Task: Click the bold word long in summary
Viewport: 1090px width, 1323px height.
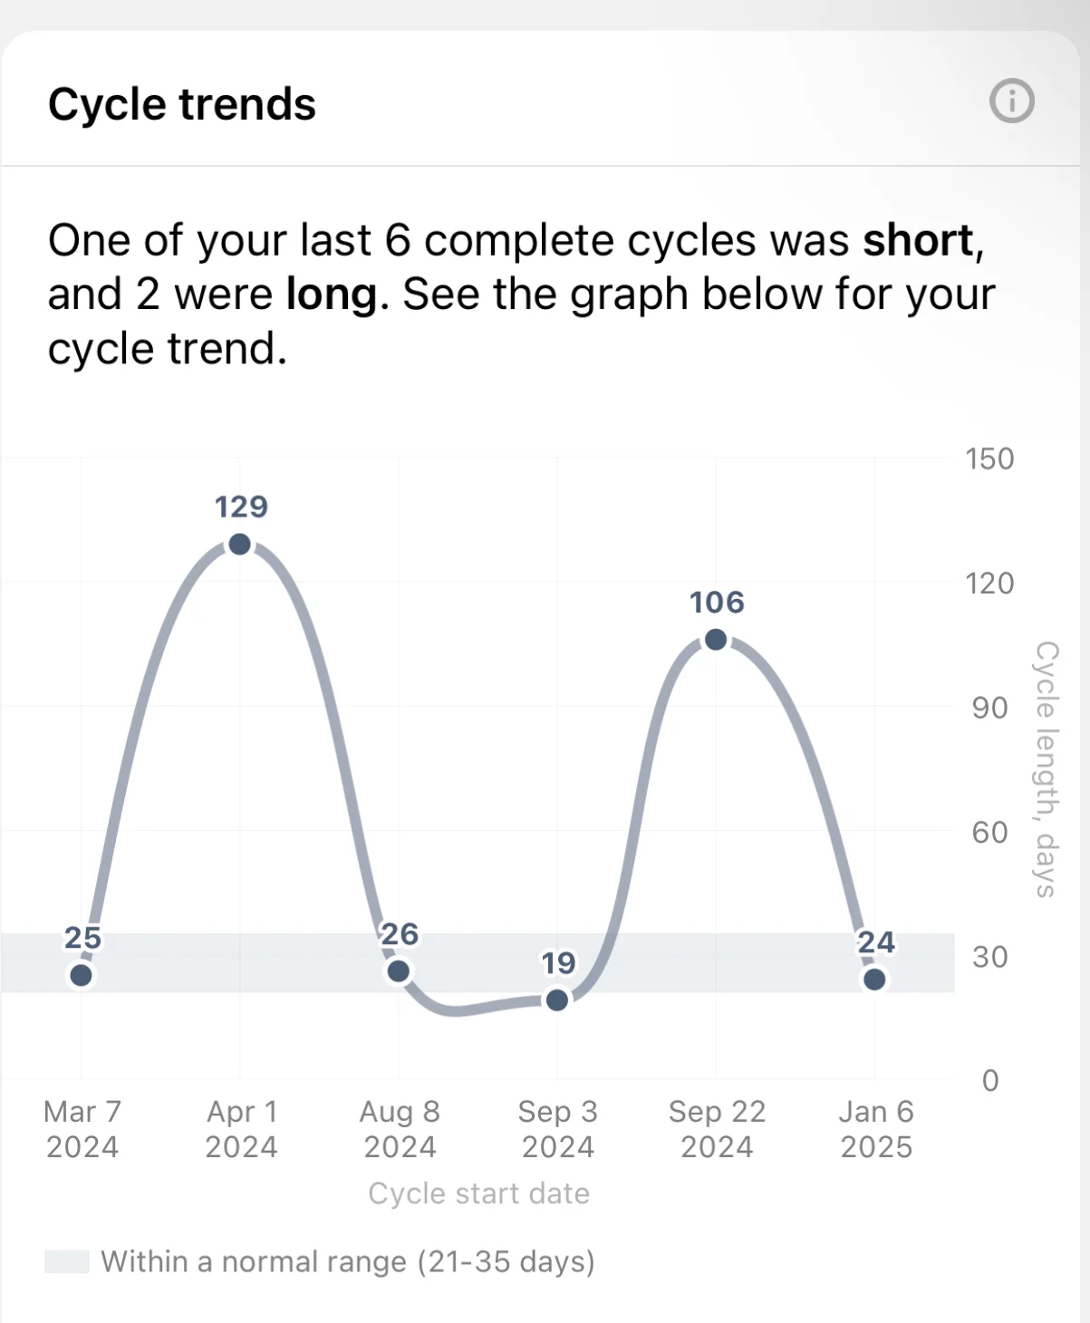Action: [x=332, y=295]
